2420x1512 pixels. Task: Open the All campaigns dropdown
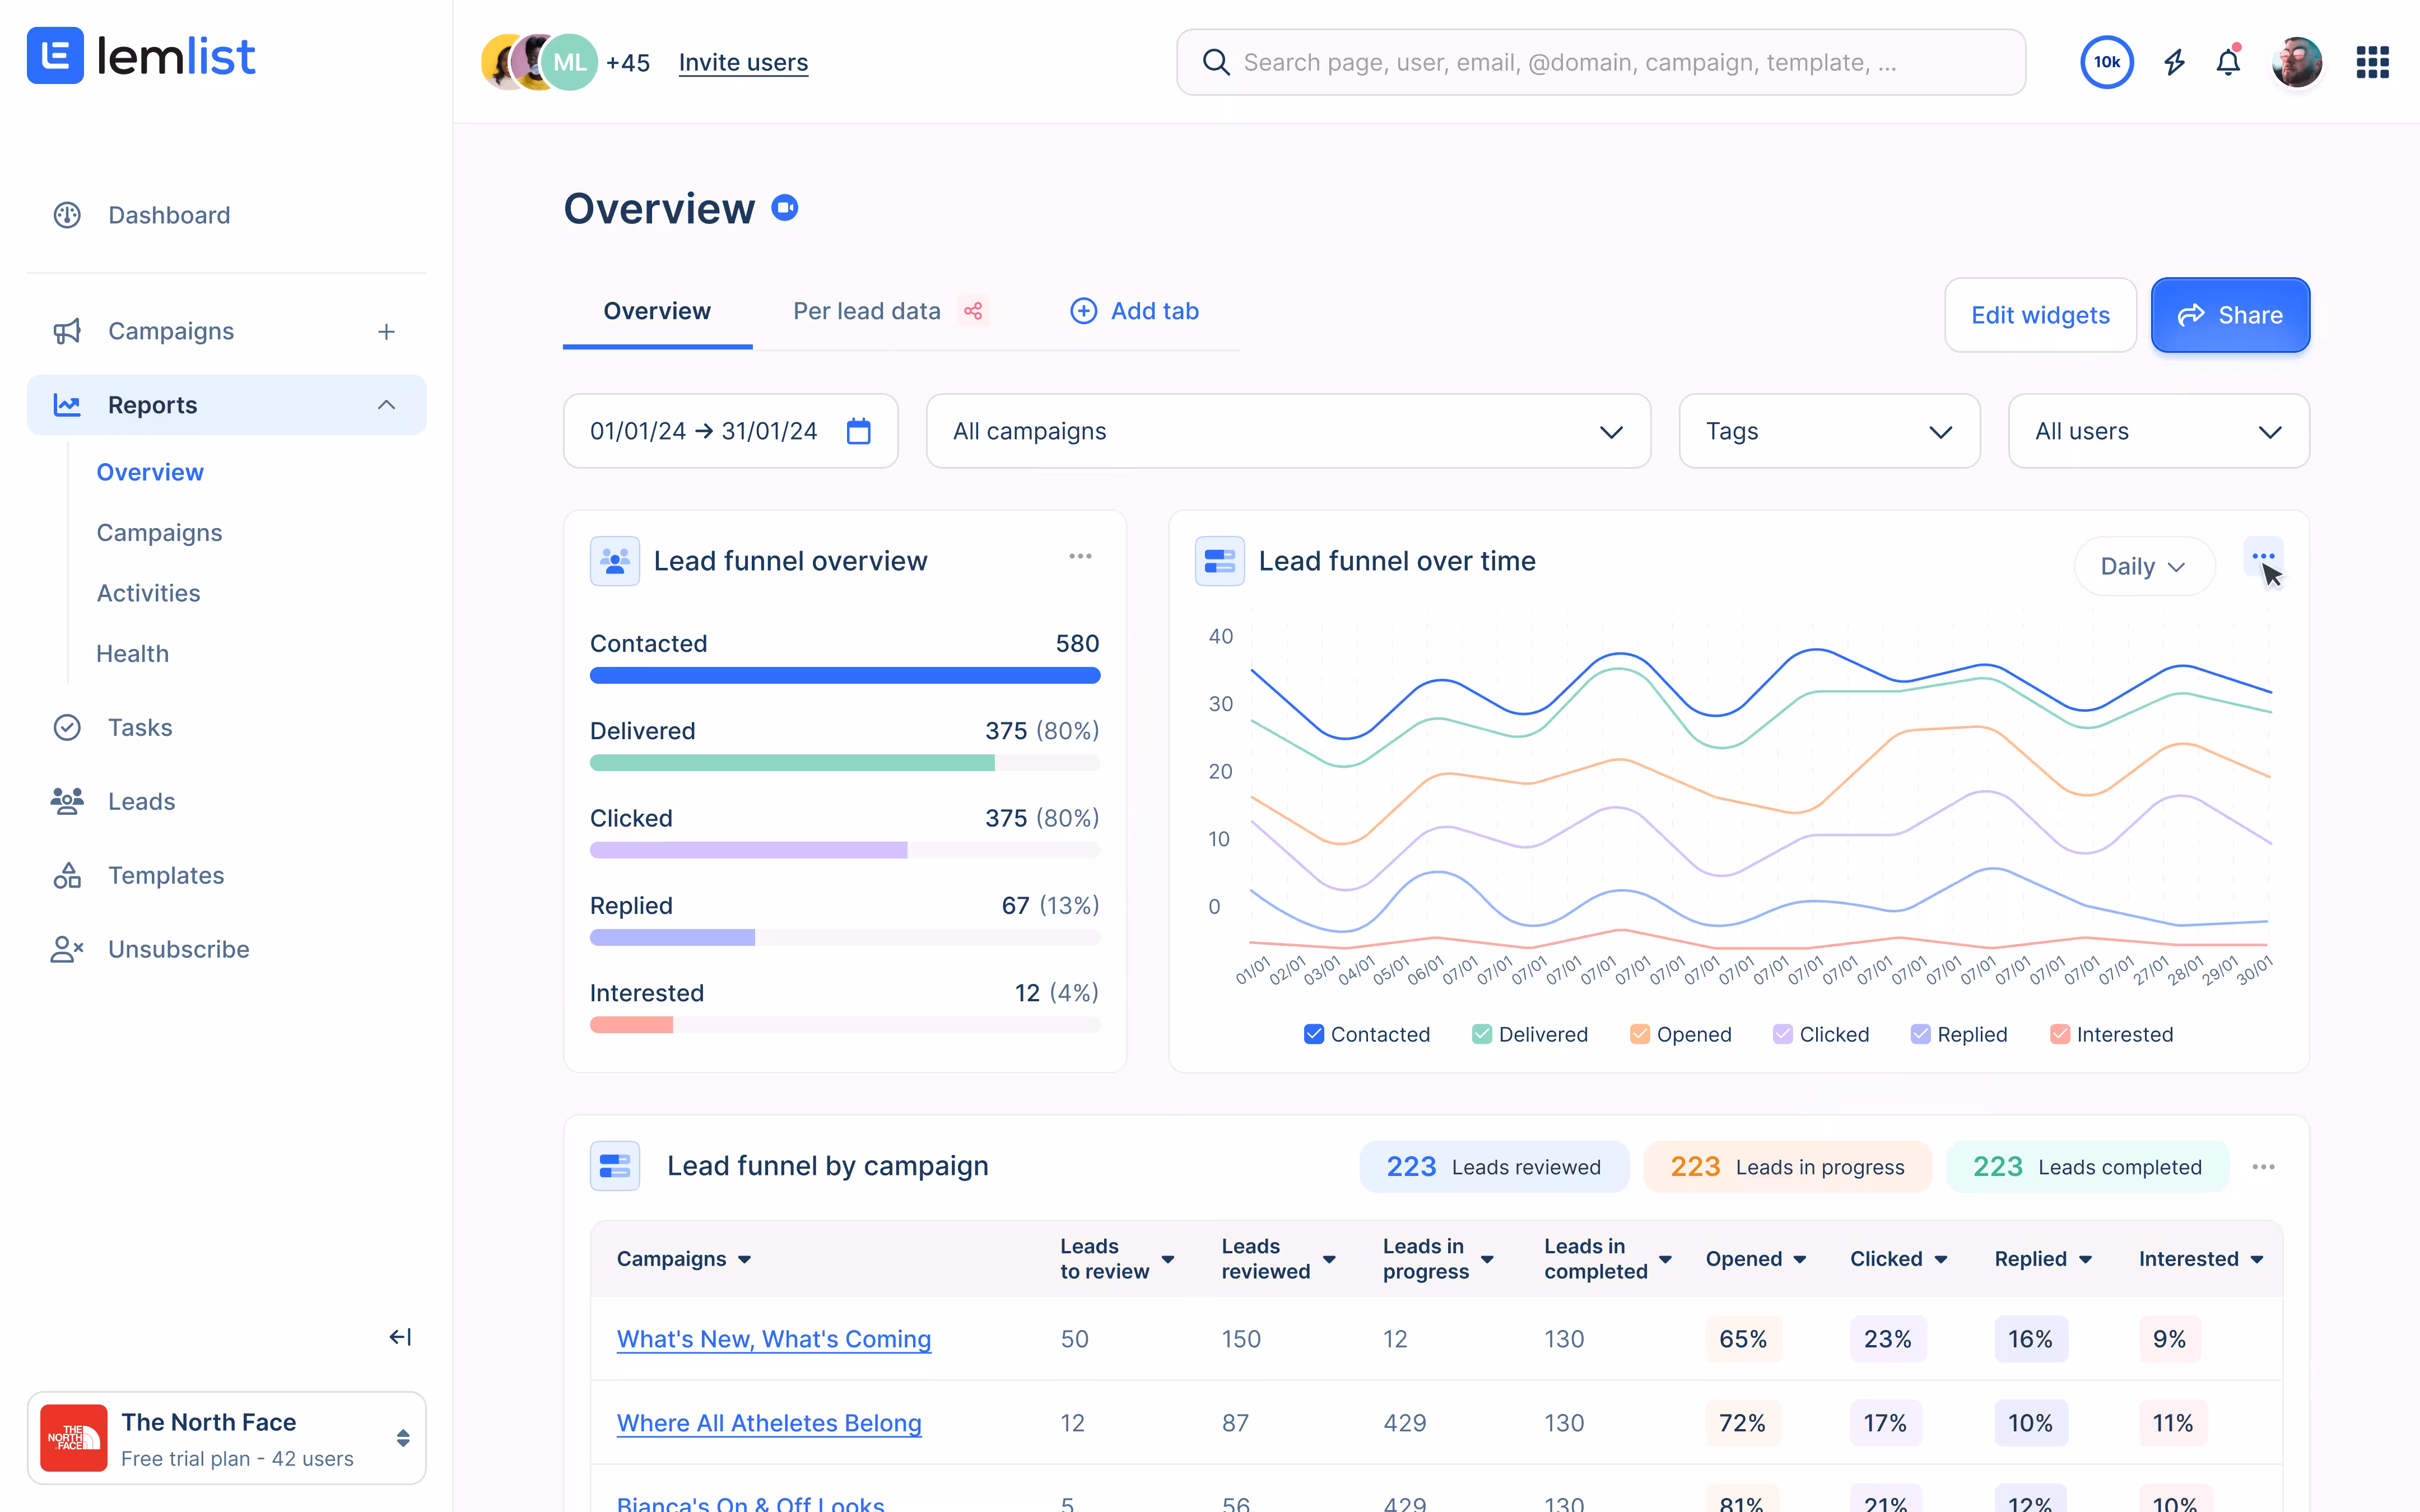tap(1288, 431)
